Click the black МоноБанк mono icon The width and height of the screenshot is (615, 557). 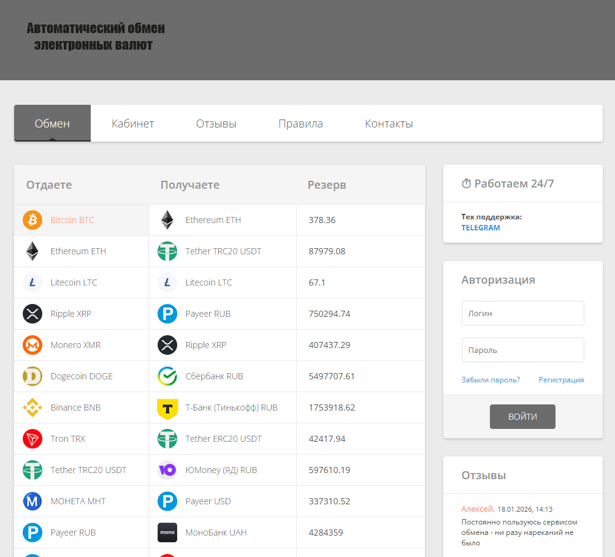(167, 532)
